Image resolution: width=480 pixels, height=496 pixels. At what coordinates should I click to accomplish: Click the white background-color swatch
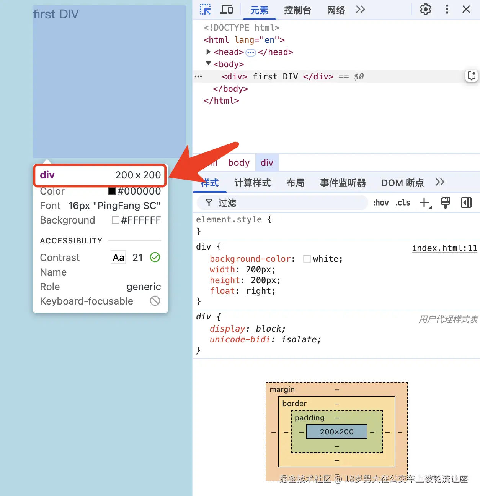click(x=307, y=259)
